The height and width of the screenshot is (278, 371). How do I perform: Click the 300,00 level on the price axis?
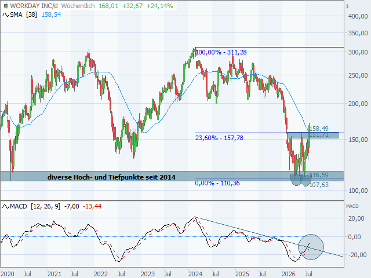pyautogui.click(x=358, y=52)
